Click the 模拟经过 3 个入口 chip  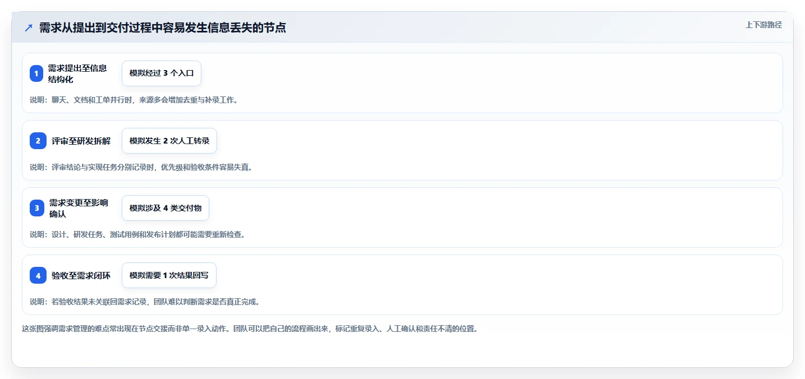(162, 73)
